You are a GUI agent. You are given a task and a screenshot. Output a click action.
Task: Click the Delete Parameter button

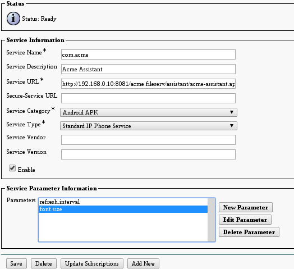(x=249, y=232)
